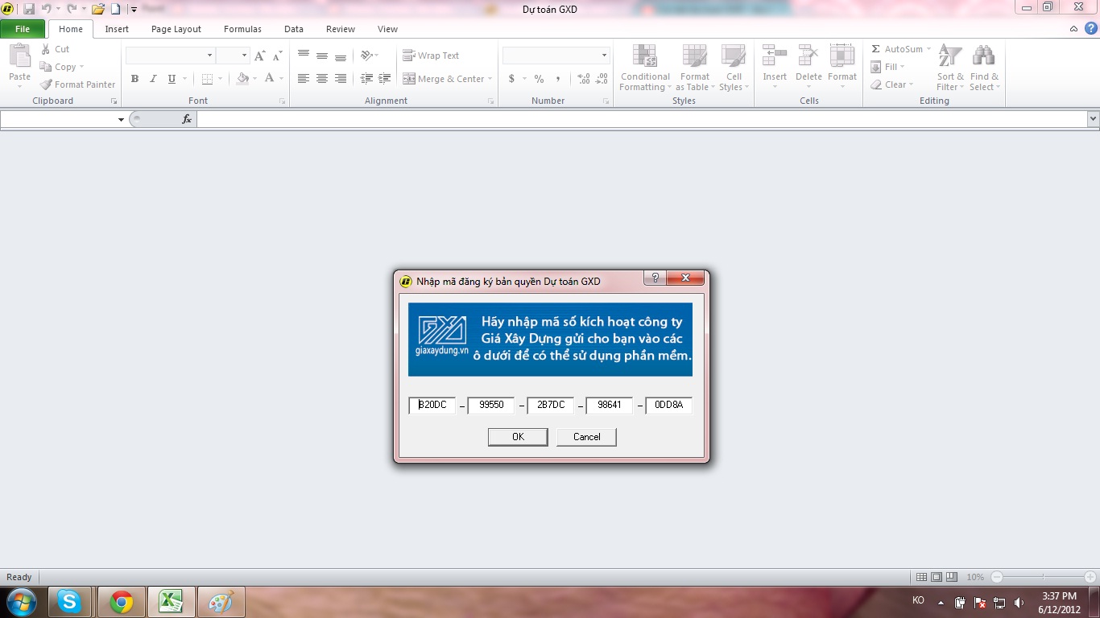Image resolution: width=1100 pixels, height=618 pixels.
Task: Click the Wrap Text button
Action: point(431,56)
